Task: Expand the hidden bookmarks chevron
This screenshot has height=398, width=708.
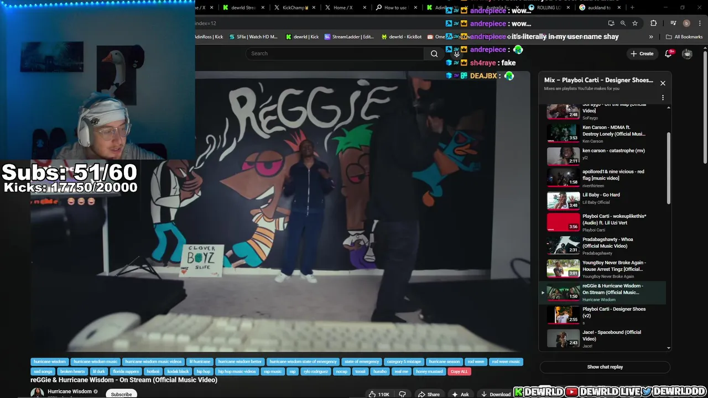Action: point(651,37)
